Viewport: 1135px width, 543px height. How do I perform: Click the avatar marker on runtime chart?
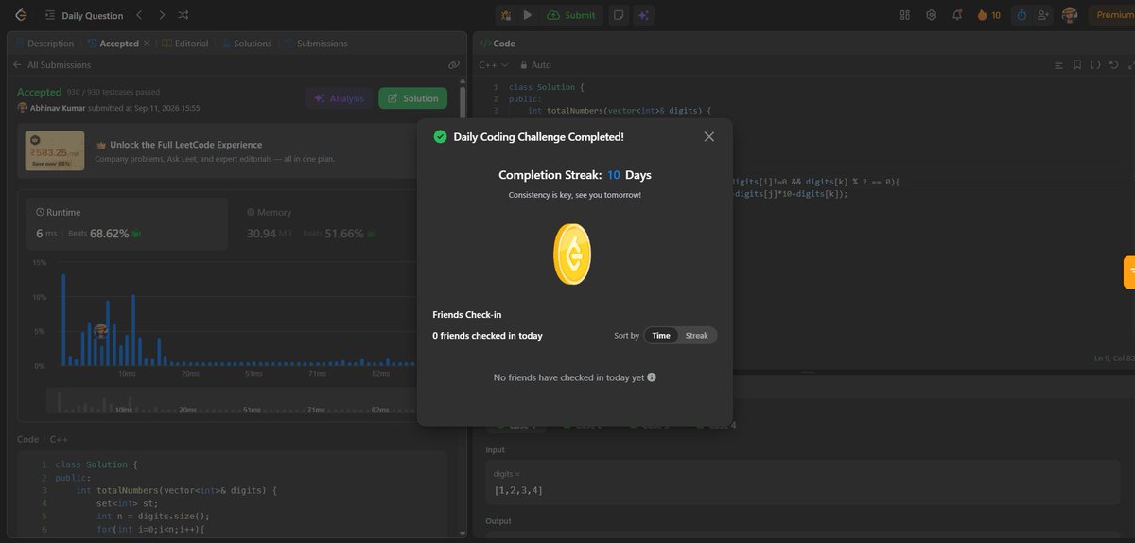102,331
